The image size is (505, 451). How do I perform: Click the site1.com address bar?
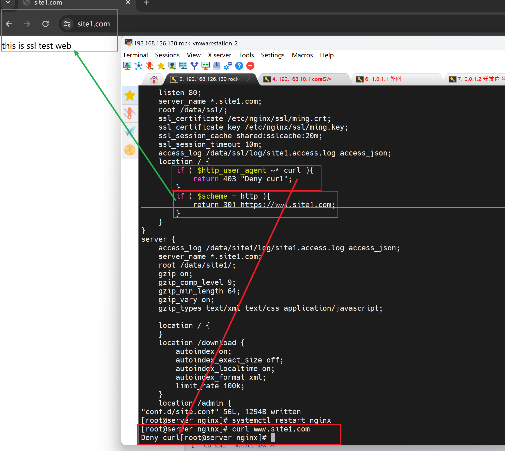pos(93,24)
